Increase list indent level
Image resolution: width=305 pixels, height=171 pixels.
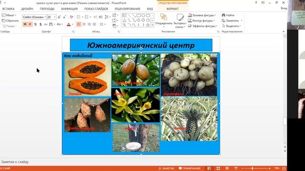[x=101, y=17]
